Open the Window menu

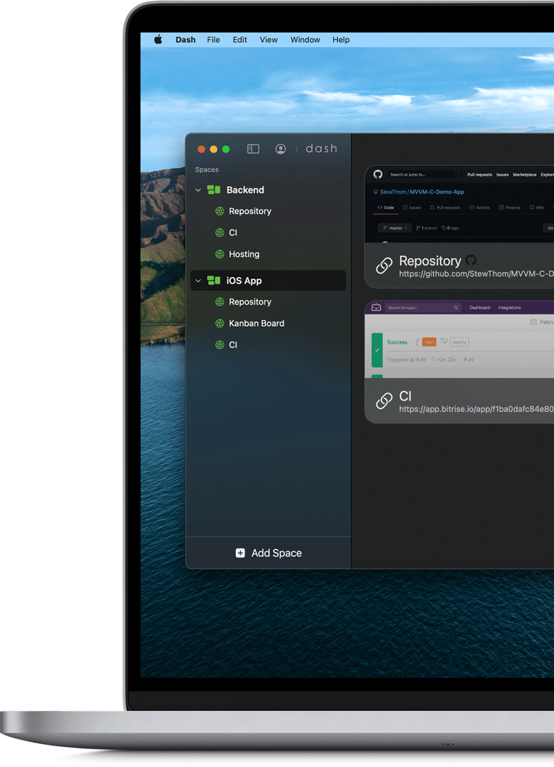(x=305, y=40)
